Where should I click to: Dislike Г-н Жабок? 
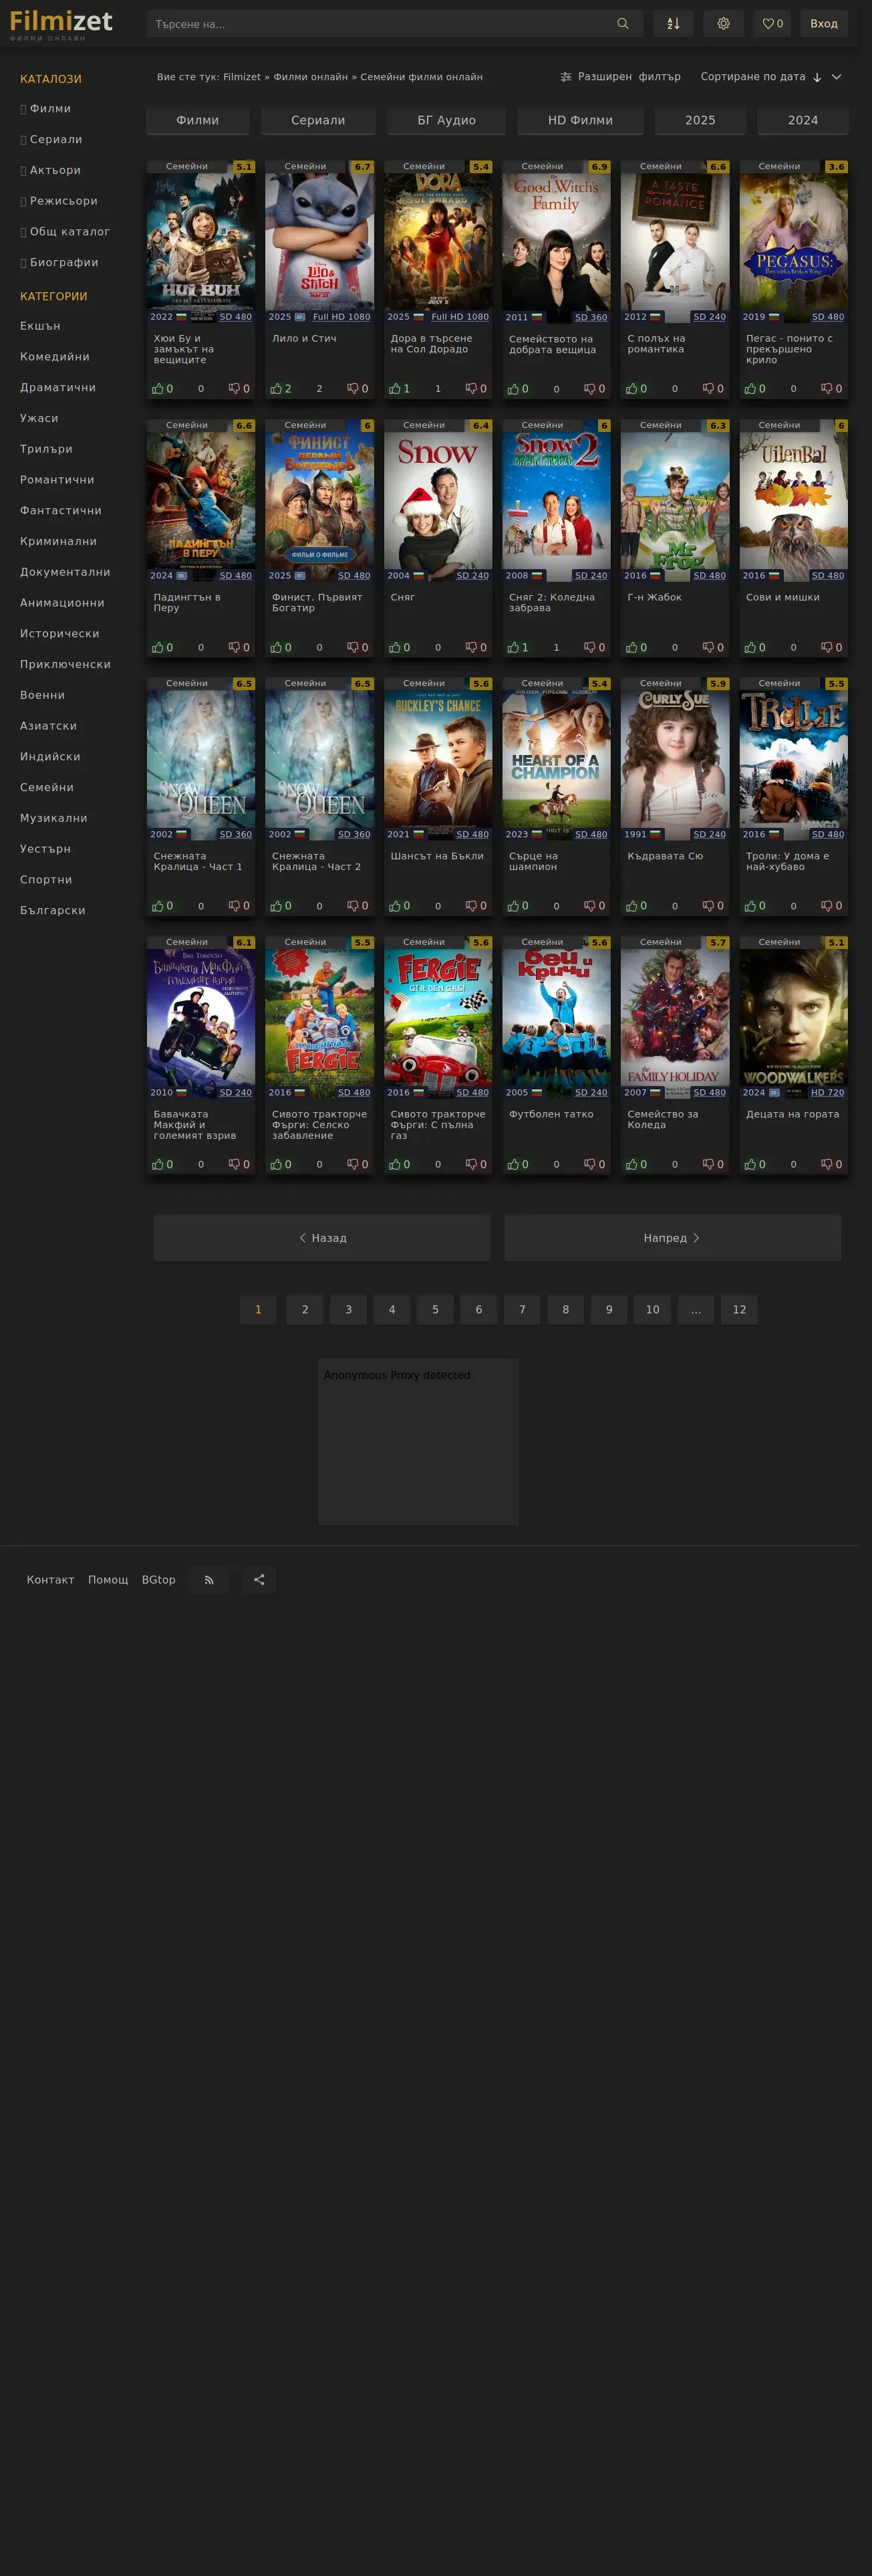click(x=713, y=648)
